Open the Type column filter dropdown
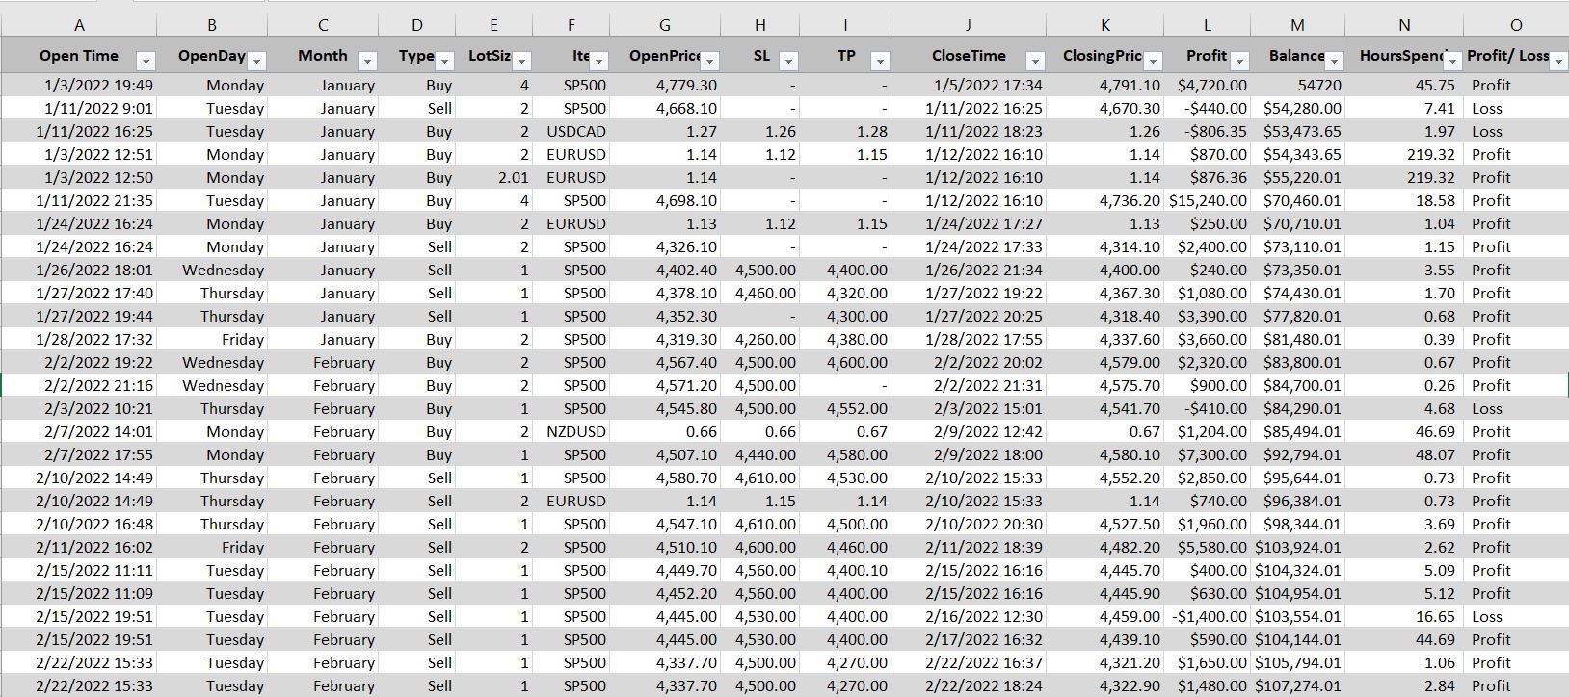The image size is (1569, 697). click(x=444, y=62)
